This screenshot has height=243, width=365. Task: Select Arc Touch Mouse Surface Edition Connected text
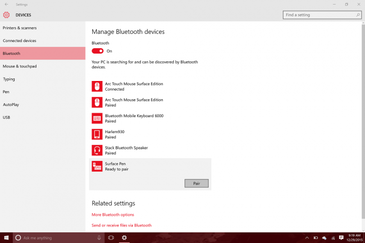134,87
